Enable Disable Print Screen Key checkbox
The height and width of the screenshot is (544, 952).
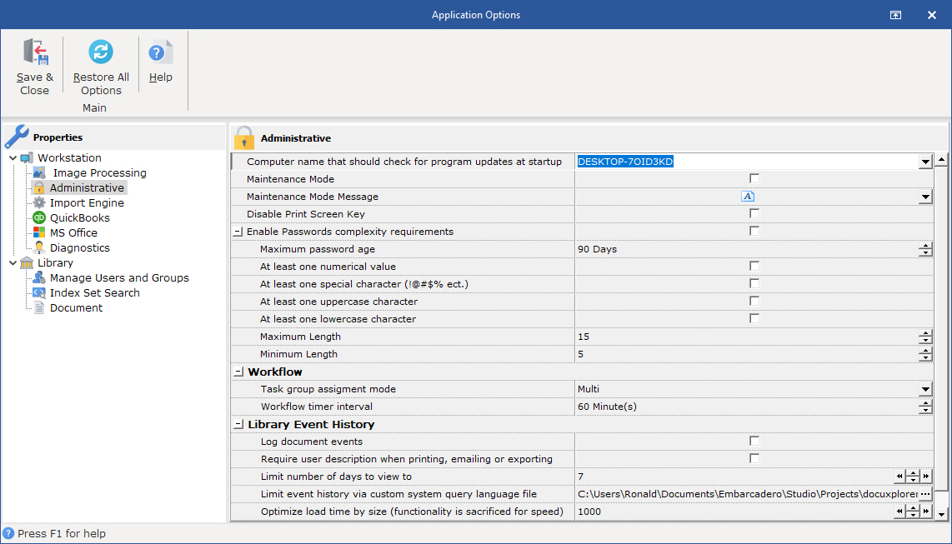pyautogui.click(x=754, y=213)
